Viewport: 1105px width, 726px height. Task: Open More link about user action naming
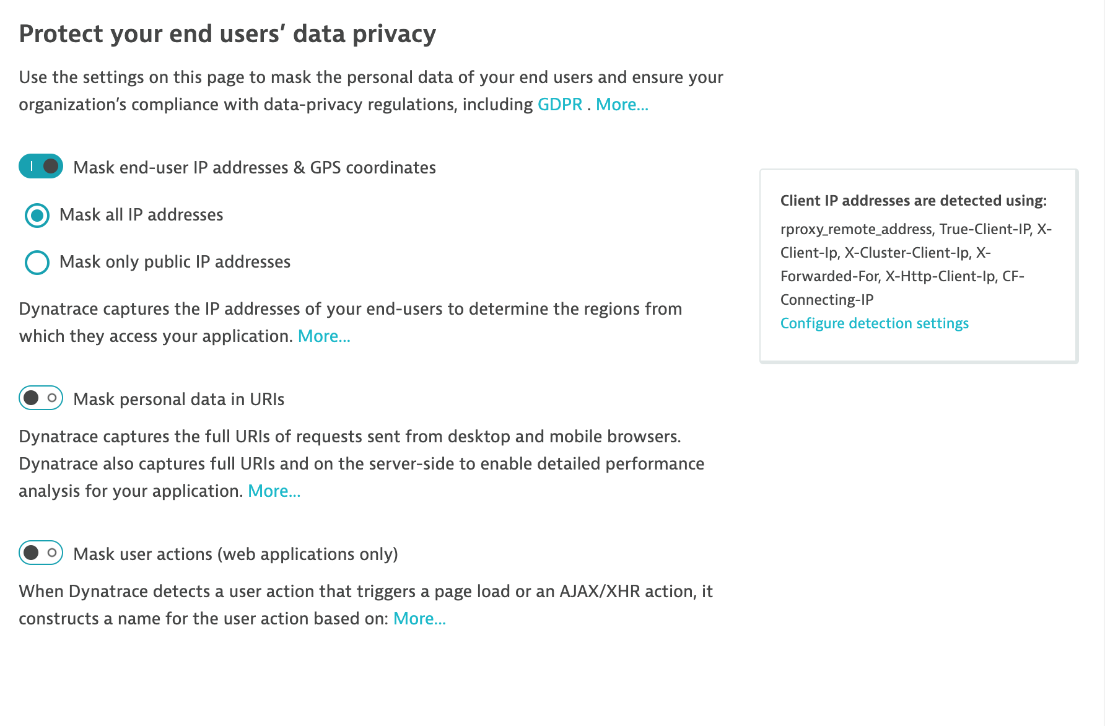pyautogui.click(x=419, y=619)
